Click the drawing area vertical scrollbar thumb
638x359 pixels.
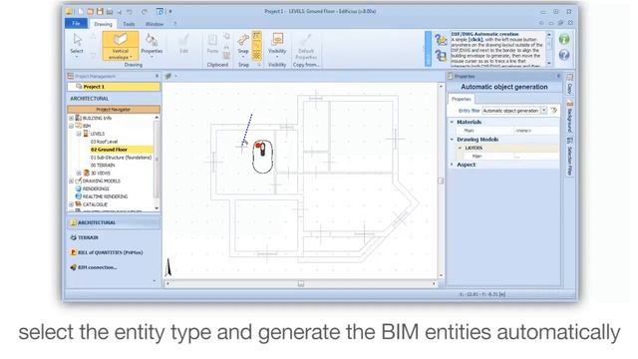click(441, 180)
